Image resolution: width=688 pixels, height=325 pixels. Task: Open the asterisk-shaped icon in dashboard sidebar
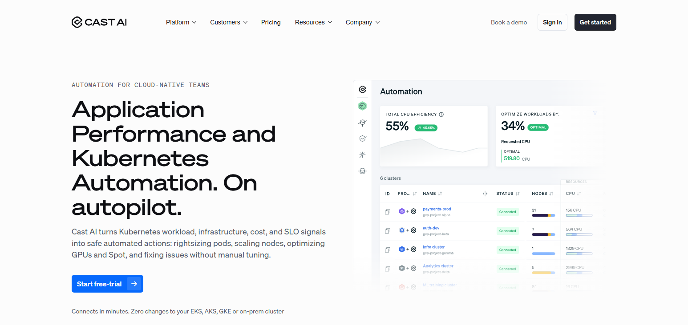pos(362,155)
